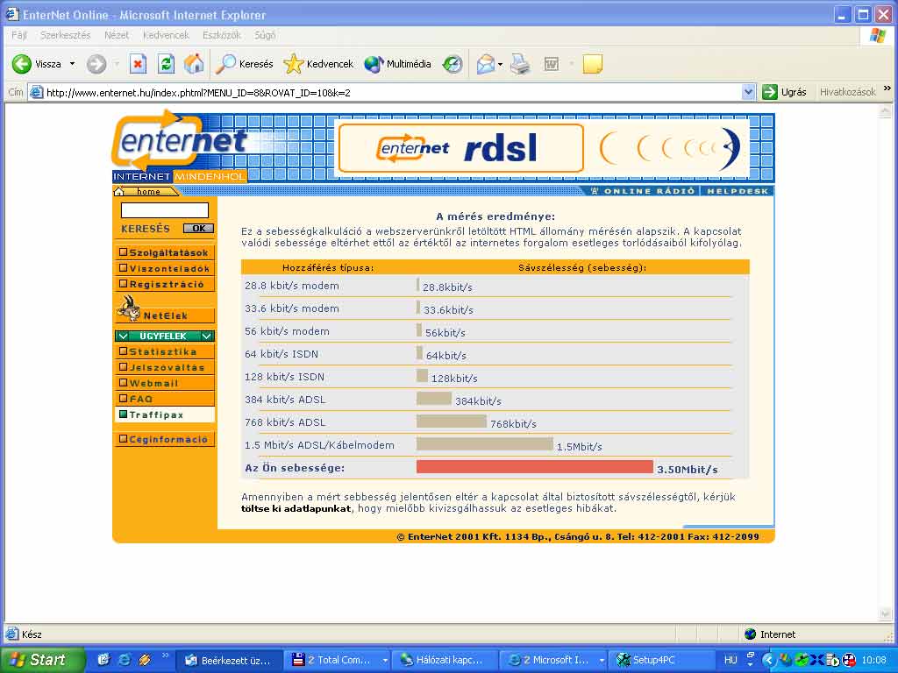Screen dimensions: 898x673
Task: Open Statisztika sidebar link
Action: [164, 351]
